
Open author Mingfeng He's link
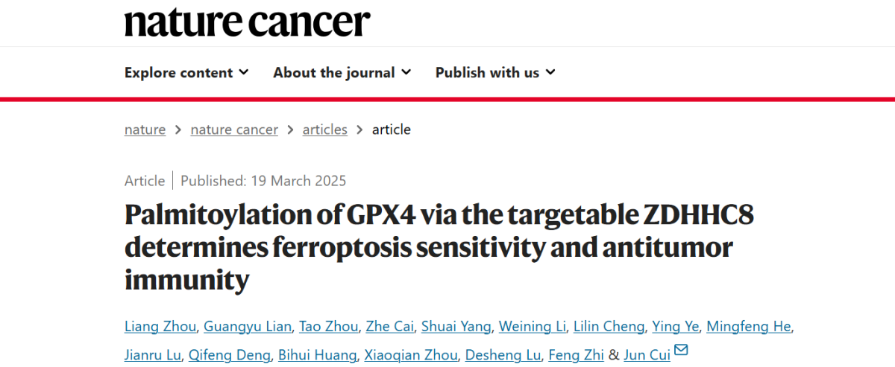[748, 327]
